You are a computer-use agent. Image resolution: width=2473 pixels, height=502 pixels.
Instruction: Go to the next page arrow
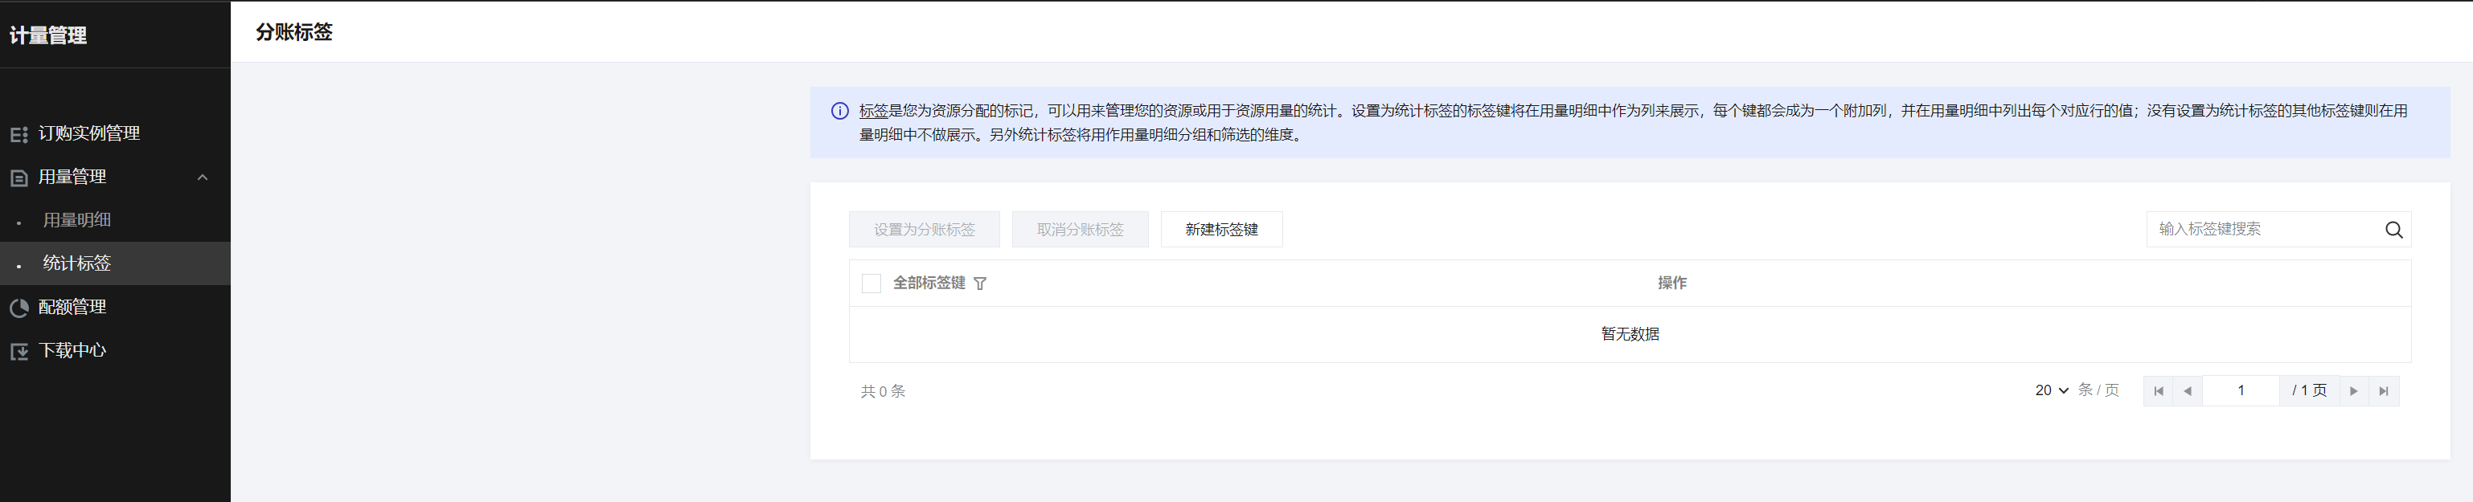tap(2353, 390)
